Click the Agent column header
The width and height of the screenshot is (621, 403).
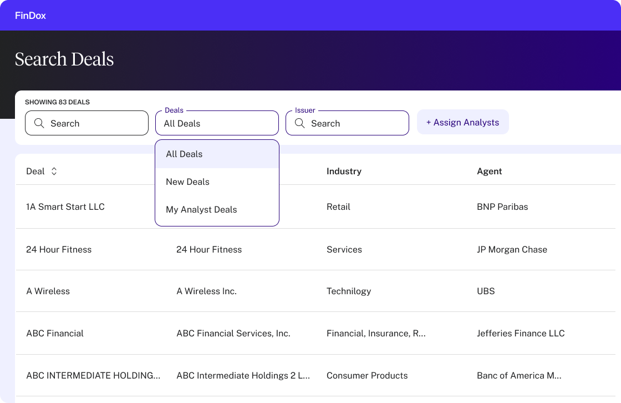[x=489, y=172]
